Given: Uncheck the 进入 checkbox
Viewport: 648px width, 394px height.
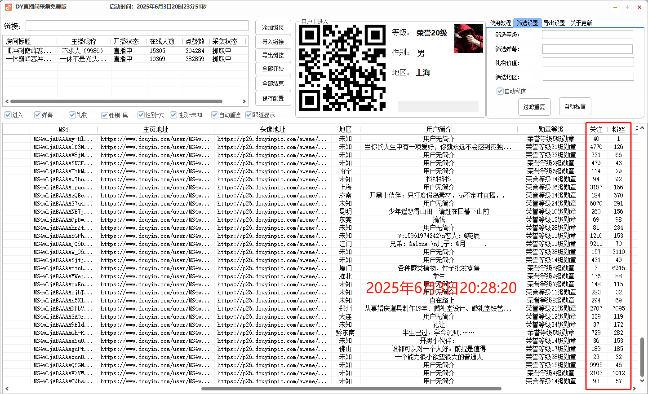Looking at the screenshot, I should pos(7,115).
